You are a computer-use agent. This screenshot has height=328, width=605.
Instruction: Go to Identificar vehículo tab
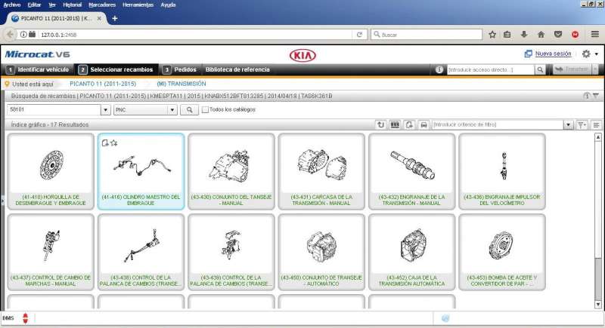coord(38,69)
